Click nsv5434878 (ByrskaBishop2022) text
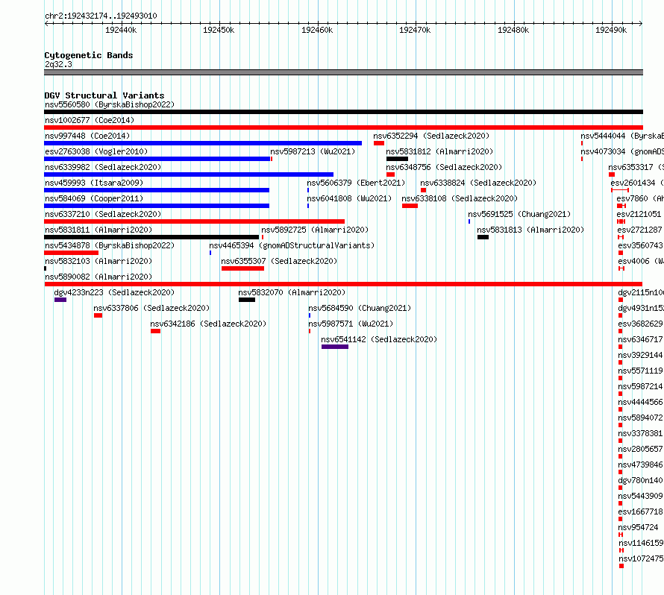The height and width of the screenshot is (595, 664). point(110,245)
